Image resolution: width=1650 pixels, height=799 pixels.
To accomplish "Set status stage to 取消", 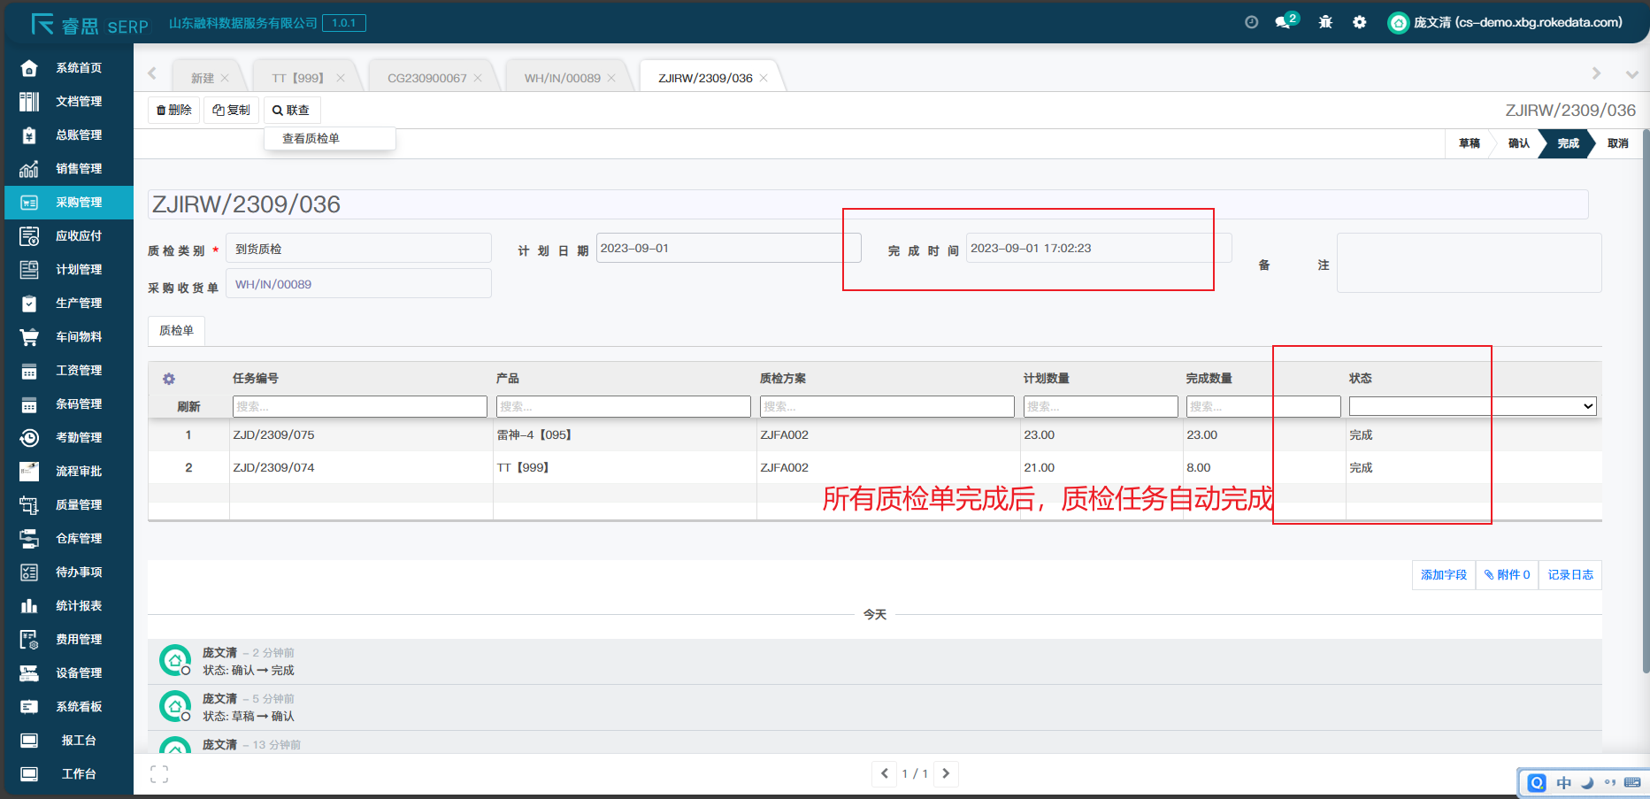I will click(1617, 143).
